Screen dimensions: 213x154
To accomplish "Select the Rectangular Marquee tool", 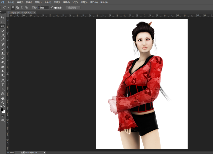I will [x=3, y=22].
